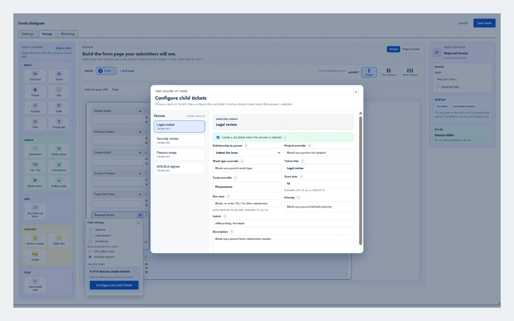Insert a Section header content tile
This screenshot has height=321, width=514.
pos(35,240)
